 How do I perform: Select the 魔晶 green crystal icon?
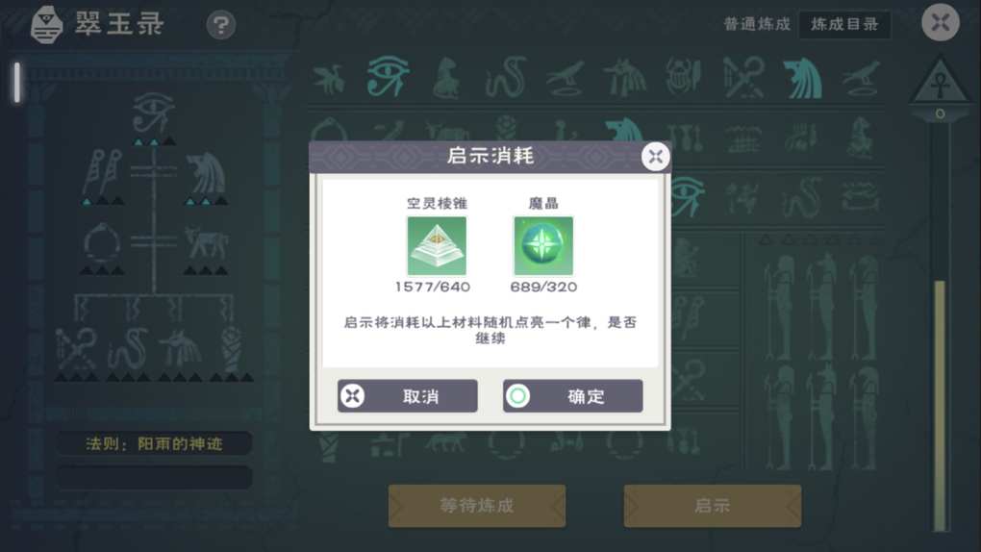[543, 245]
